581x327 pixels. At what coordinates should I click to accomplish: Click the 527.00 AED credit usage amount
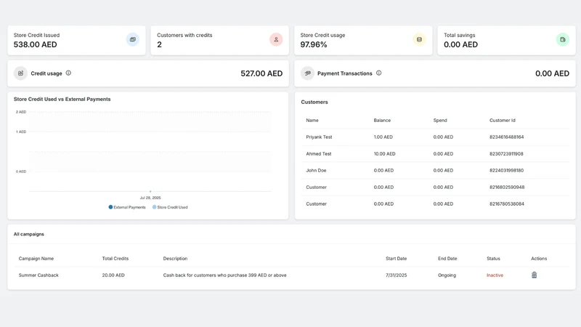[261, 73]
